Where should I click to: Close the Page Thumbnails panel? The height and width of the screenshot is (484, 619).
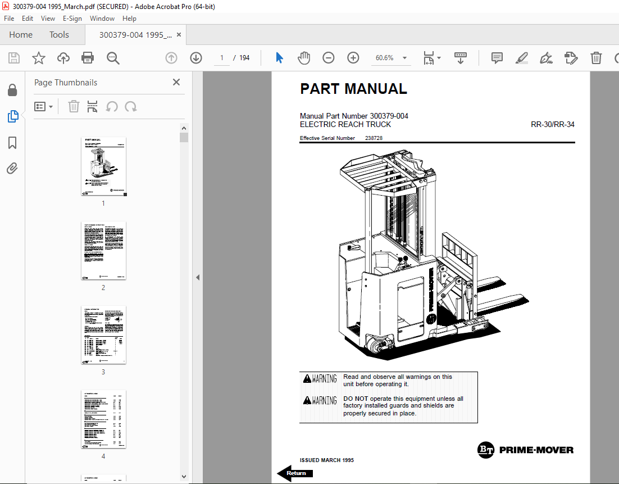tap(176, 82)
